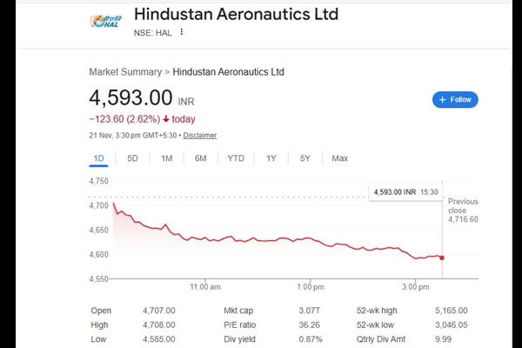This screenshot has width=522, height=348.
Task: Follow the Hindustan Aeronautics stock
Action: (x=455, y=99)
